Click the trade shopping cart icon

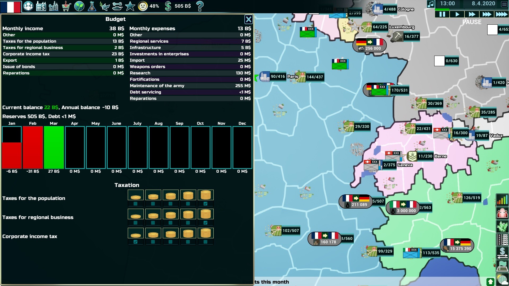(66, 6)
